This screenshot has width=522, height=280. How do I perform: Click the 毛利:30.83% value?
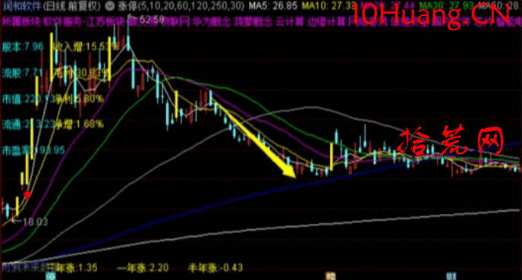[x=82, y=73]
